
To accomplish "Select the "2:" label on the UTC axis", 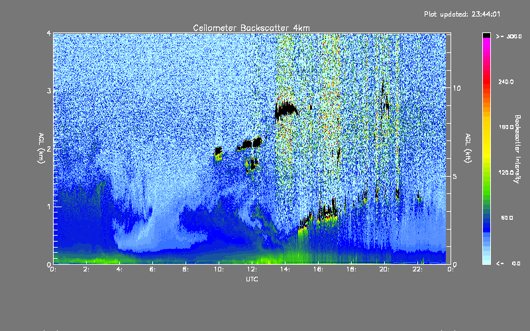I will [x=86, y=269].
